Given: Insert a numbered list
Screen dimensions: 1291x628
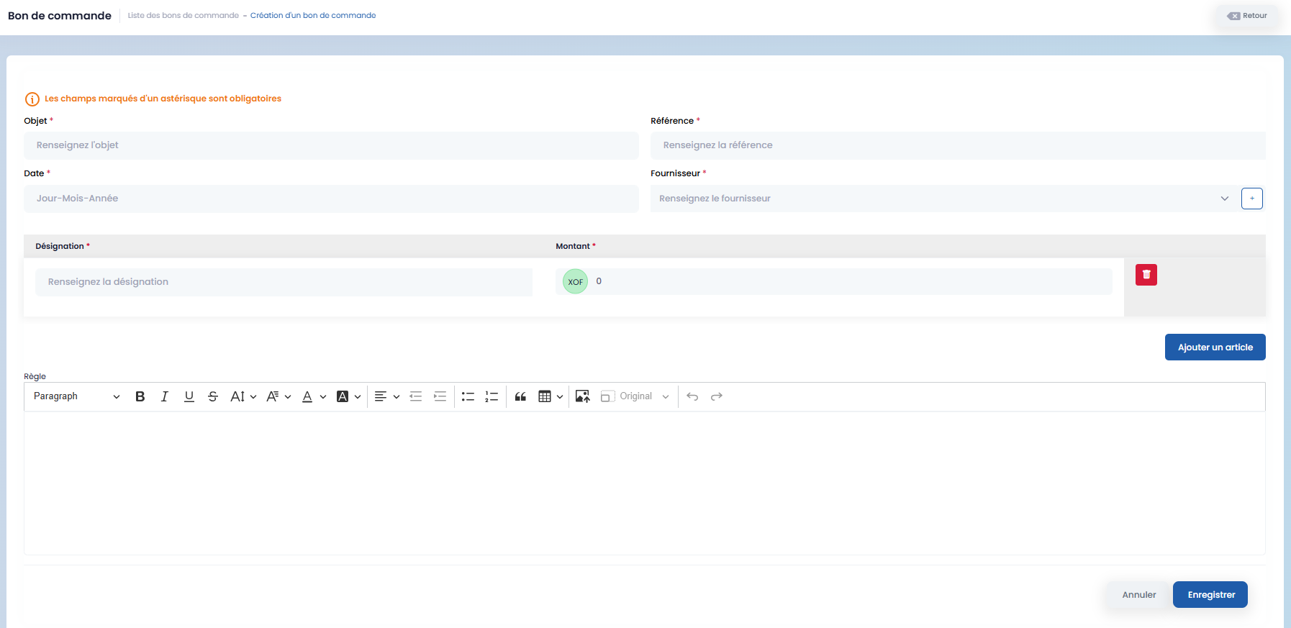Looking at the screenshot, I should 492,396.
